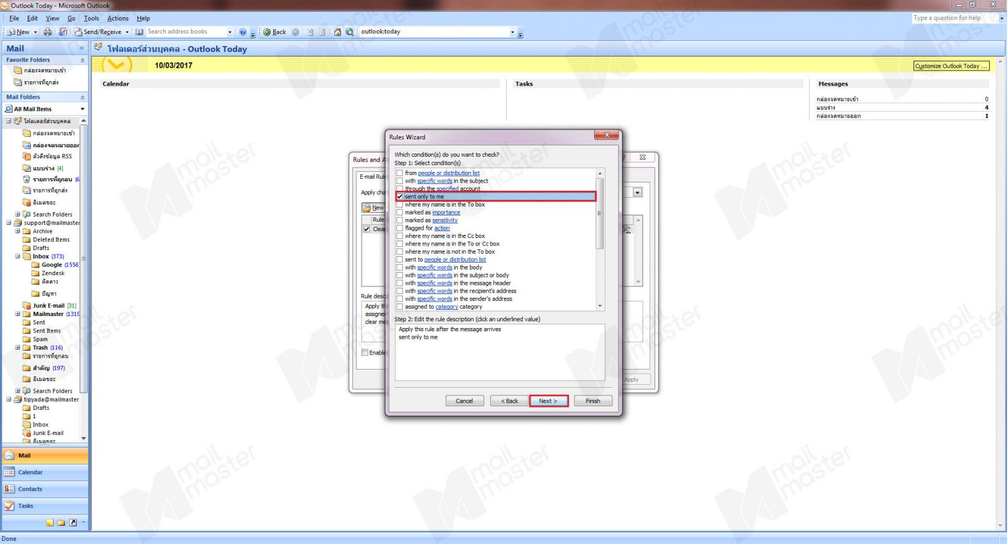The height and width of the screenshot is (544, 1008).
Task: Expand the Inbox (373) folder tree node
Action: coord(18,256)
